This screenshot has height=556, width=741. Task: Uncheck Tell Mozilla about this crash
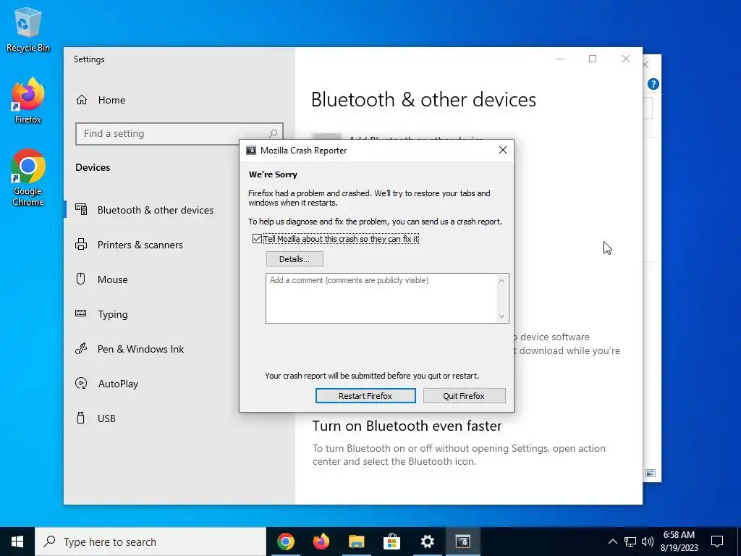(x=257, y=239)
